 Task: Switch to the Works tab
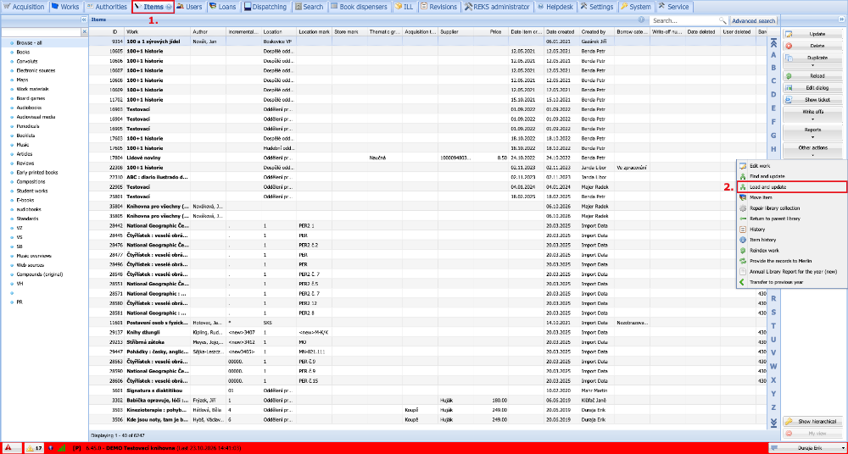(65, 7)
